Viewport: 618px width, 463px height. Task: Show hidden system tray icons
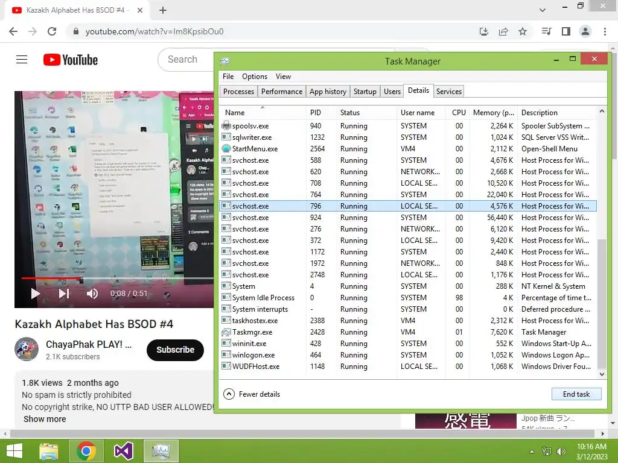point(532,452)
